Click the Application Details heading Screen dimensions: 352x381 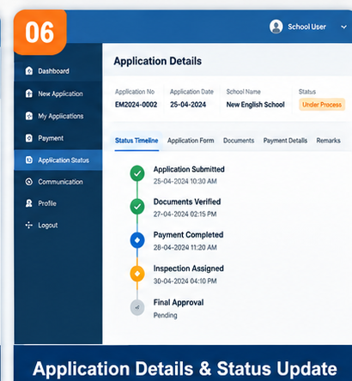[158, 61]
